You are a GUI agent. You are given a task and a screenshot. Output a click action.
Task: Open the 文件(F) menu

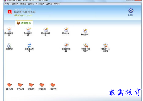(7, 4)
